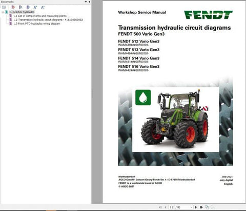
Task: Open bookmark 1.1 List of components and measuring points
Action: tap(40, 16)
